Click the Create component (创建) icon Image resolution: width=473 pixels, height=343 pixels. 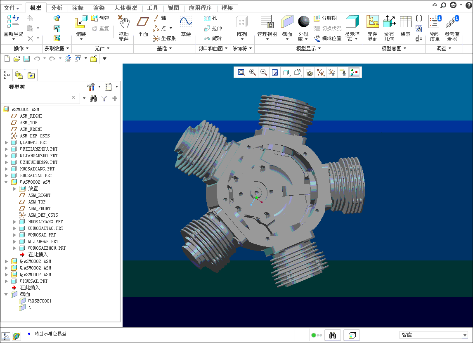pyautogui.click(x=95, y=18)
